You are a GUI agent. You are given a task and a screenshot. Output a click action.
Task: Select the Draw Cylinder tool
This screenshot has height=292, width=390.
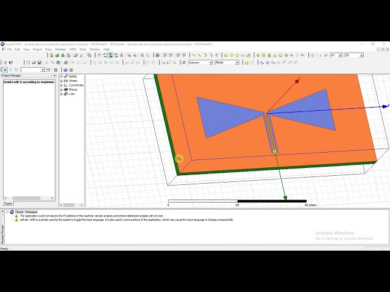coord(264,55)
